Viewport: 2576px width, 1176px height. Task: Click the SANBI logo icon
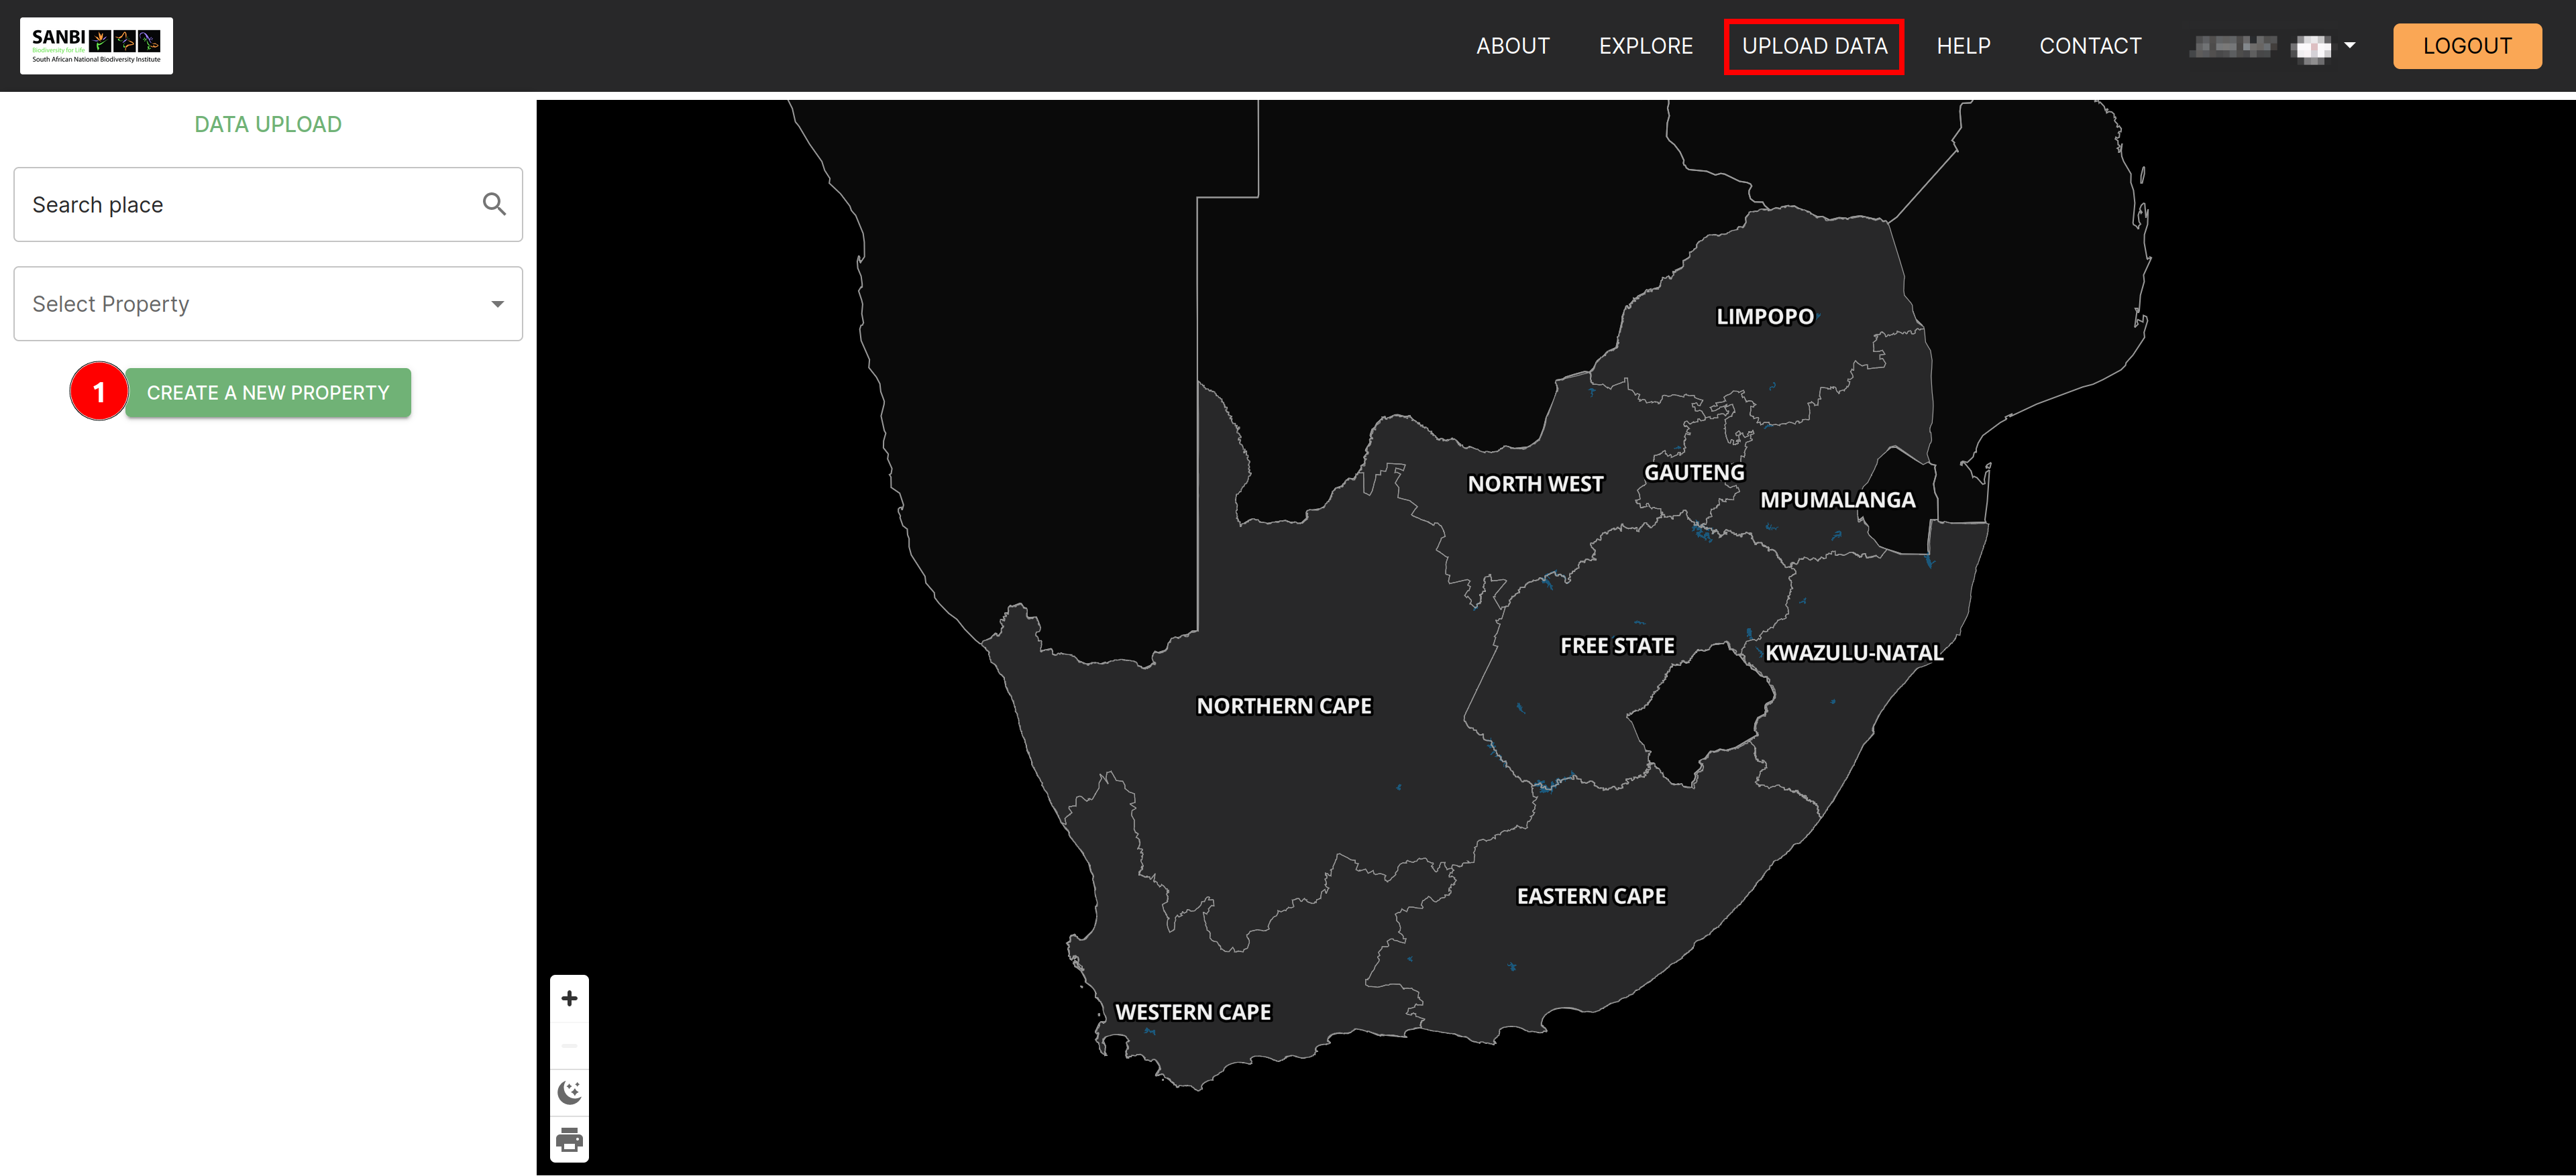95,44
